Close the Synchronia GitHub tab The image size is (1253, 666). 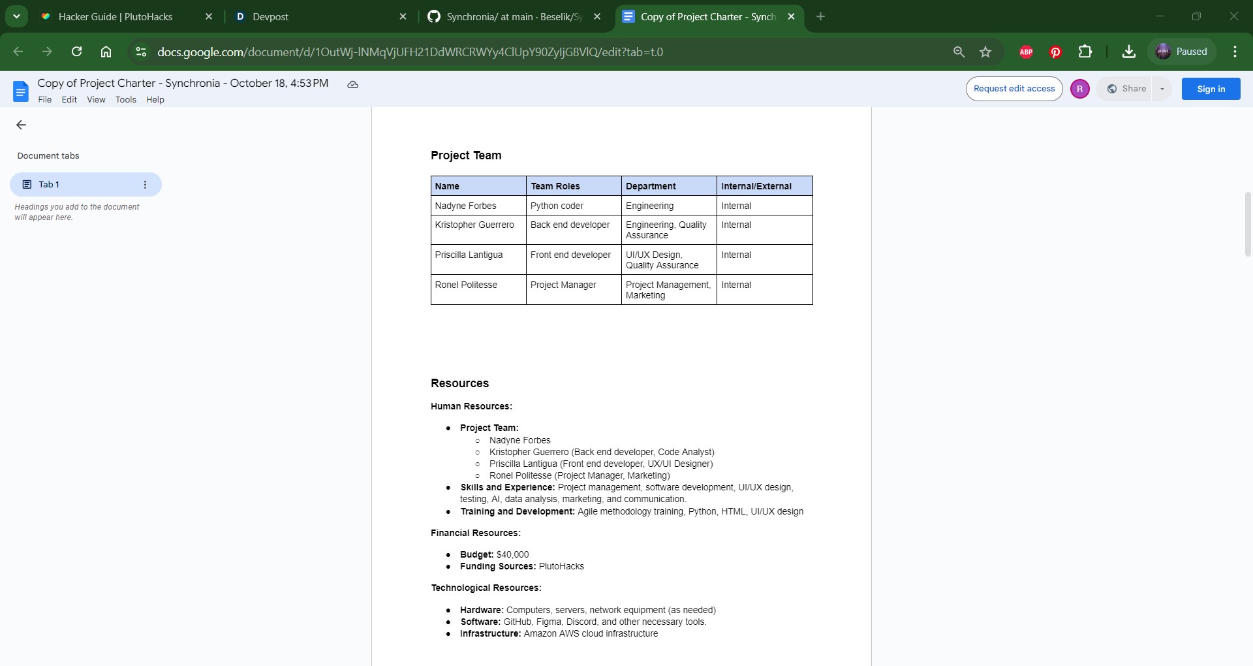point(597,17)
